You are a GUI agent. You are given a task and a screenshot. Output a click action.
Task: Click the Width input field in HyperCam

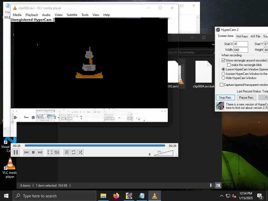click(x=241, y=50)
